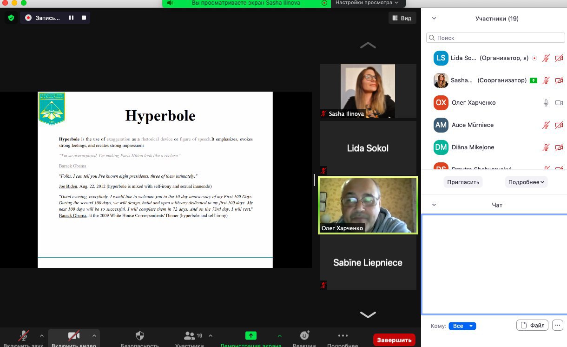This screenshot has height=347, width=567.
Task: Select Олег Харченко video thumbnail
Action: tap(368, 205)
